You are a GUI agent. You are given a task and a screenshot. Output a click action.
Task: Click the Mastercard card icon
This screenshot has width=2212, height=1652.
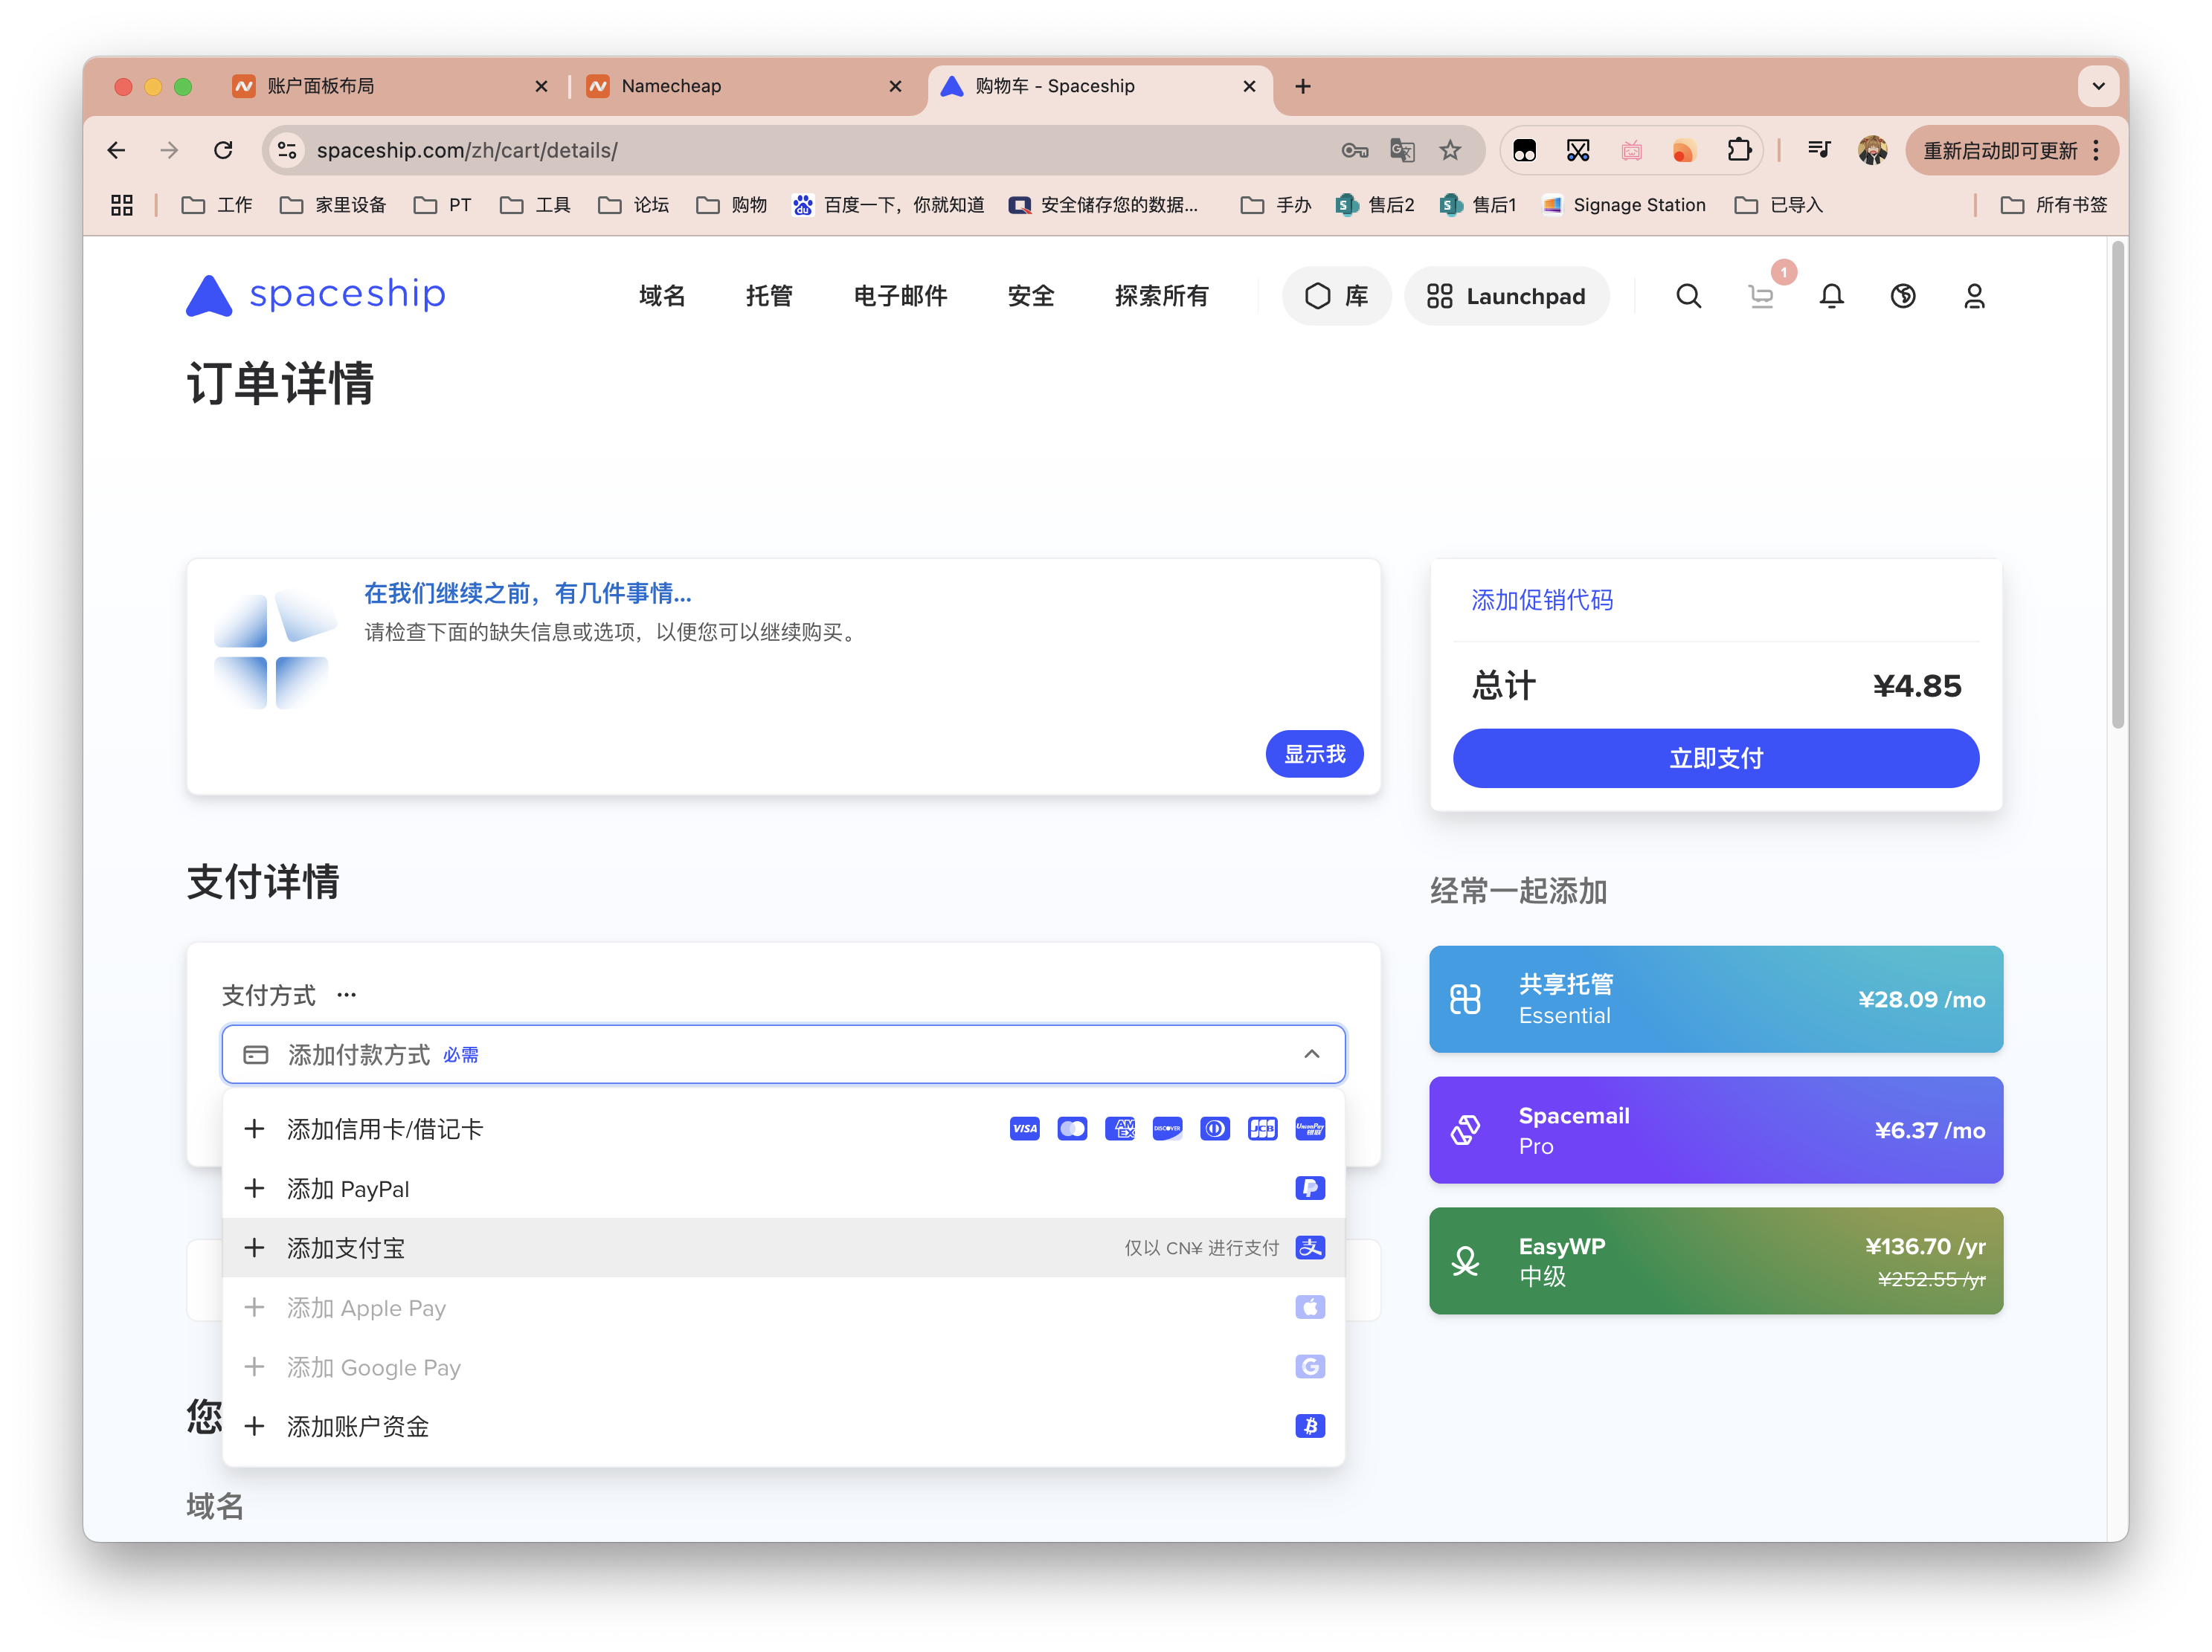point(1072,1129)
